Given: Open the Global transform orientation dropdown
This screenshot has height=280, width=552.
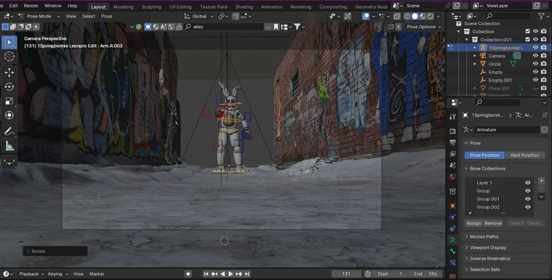Looking at the screenshot, I should pos(199,16).
